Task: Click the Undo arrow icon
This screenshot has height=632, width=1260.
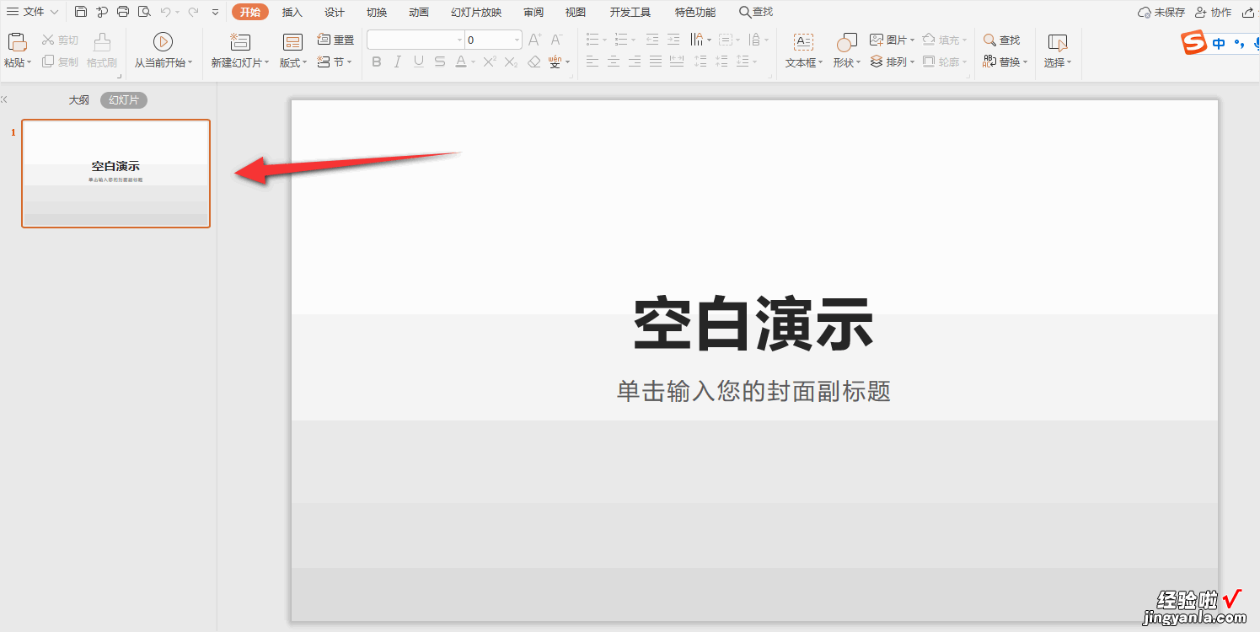Action: point(165,12)
